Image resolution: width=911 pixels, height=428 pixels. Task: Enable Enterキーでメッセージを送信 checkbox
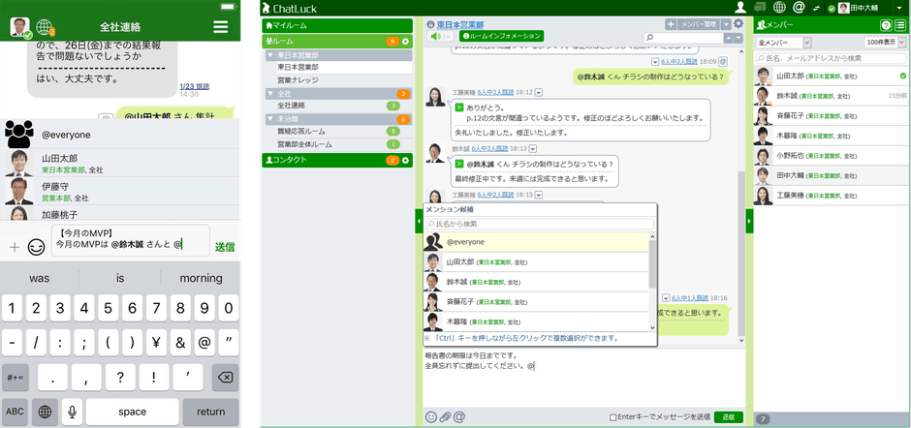pyautogui.click(x=613, y=417)
